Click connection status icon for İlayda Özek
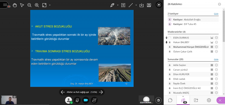 pos(212,83)
